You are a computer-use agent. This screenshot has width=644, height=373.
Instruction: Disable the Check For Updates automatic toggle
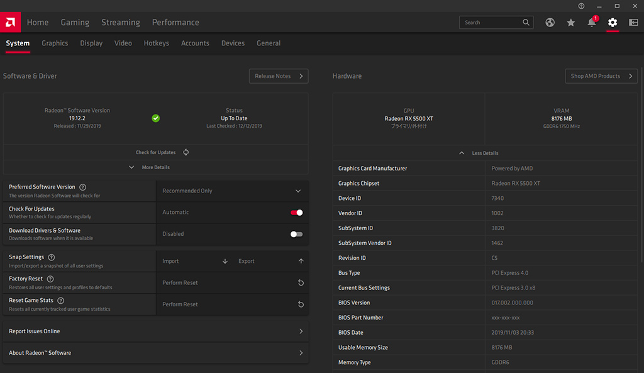296,213
